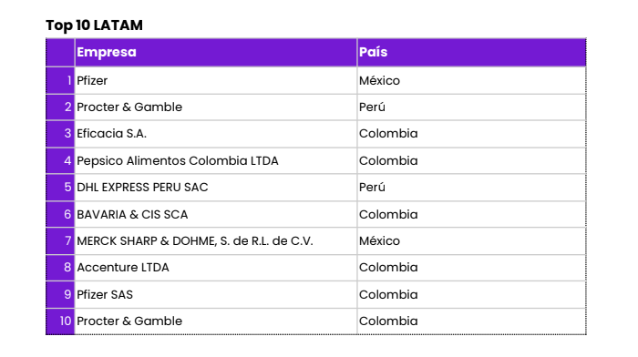Click México country cell in row 1
Screen dimensions: 638x357
[471, 80]
